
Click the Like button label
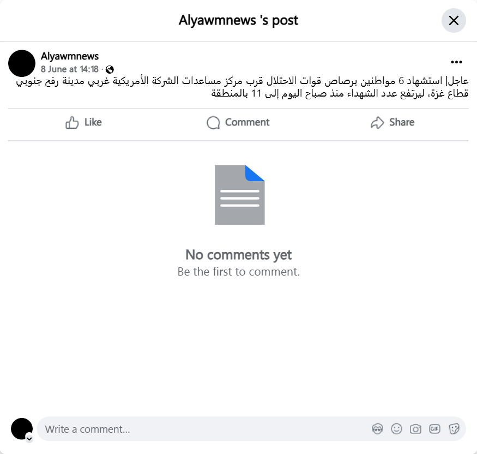click(93, 122)
